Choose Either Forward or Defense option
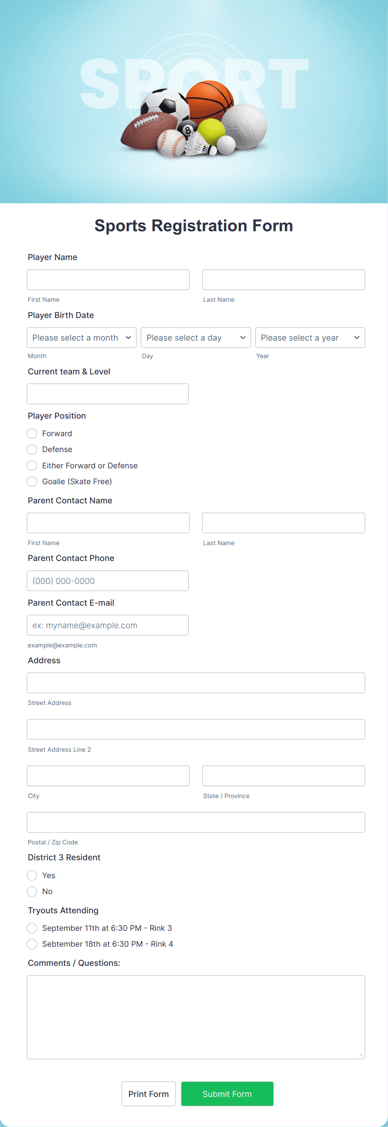Viewport: 388px width, 1127px height. (x=31, y=465)
